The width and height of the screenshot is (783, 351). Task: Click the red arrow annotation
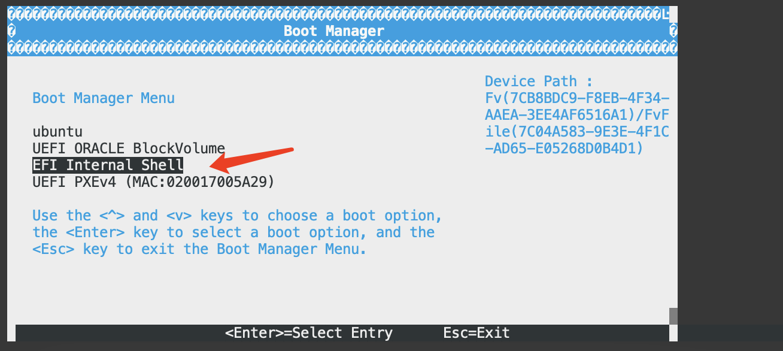pos(251,158)
